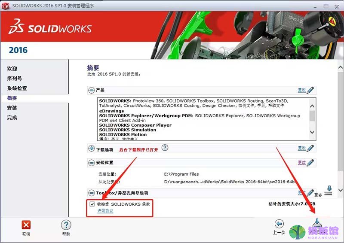Click the main panel vertical scrollbar thumb
Screen dimensions: 344x243
coord(341,121)
